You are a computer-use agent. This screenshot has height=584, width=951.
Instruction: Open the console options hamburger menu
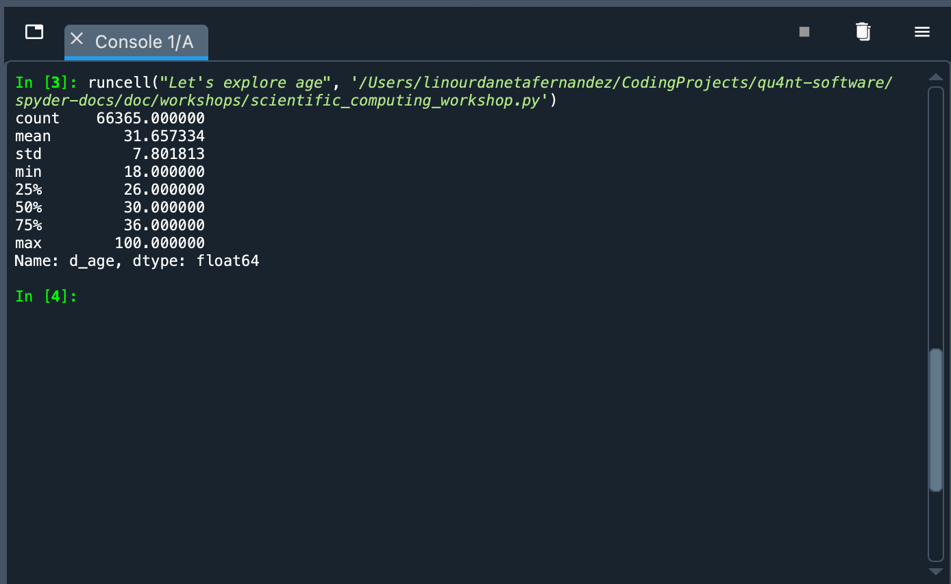click(922, 32)
